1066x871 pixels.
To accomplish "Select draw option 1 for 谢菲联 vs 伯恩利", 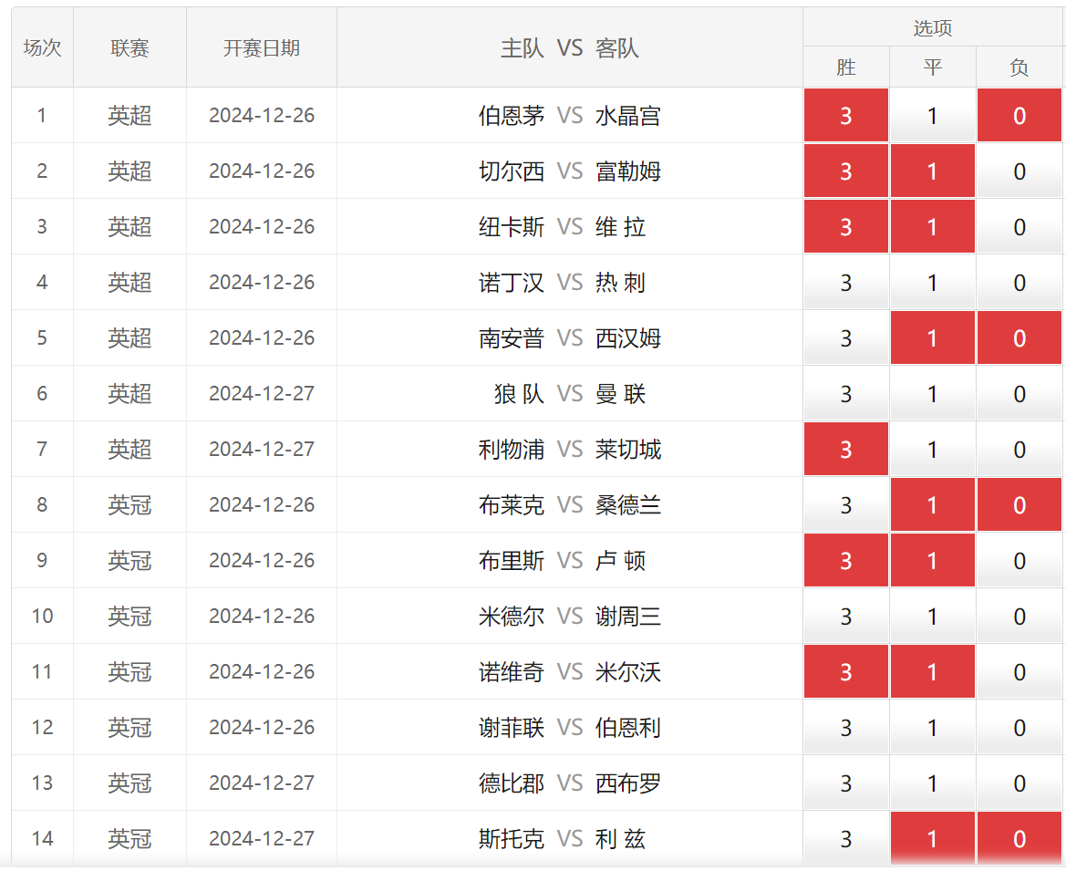I will tap(933, 728).
